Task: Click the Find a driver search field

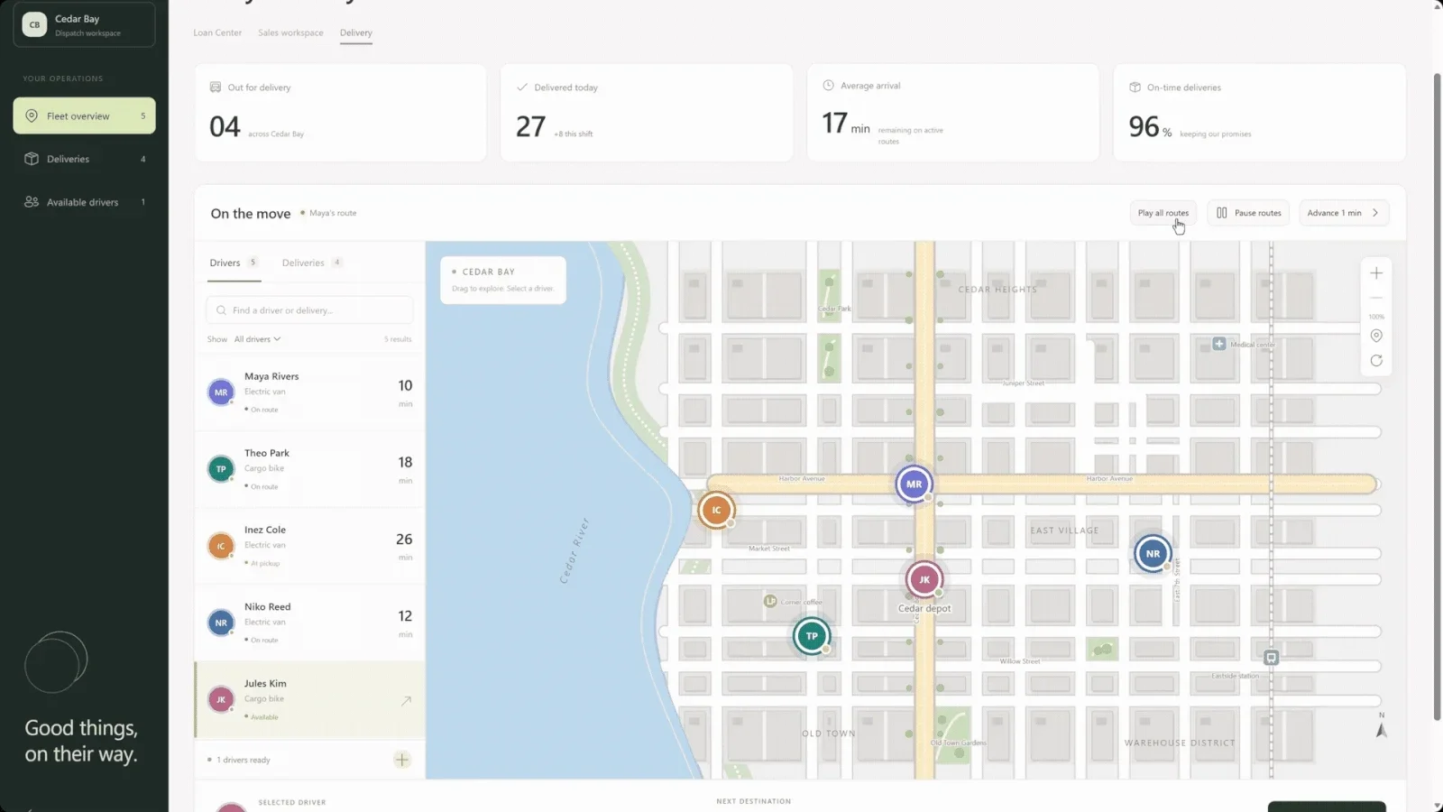Action: (309, 310)
